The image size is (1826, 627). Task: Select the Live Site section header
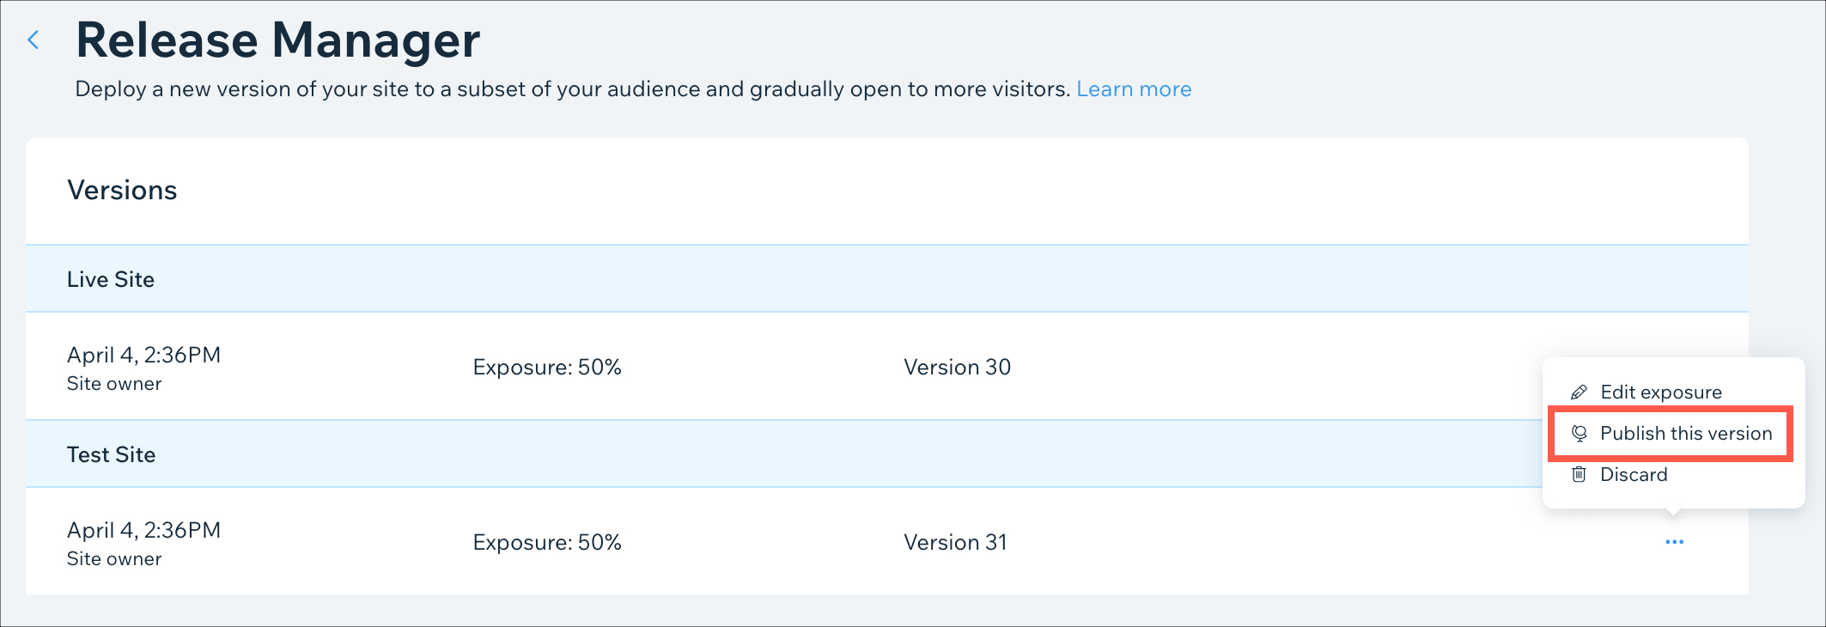(887, 279)
